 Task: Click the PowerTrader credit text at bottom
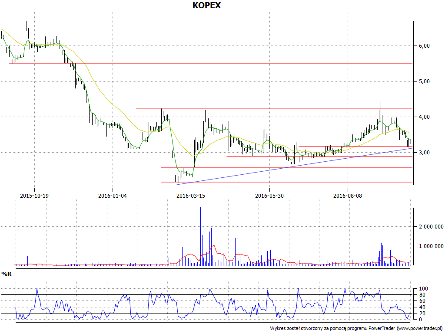356,329
